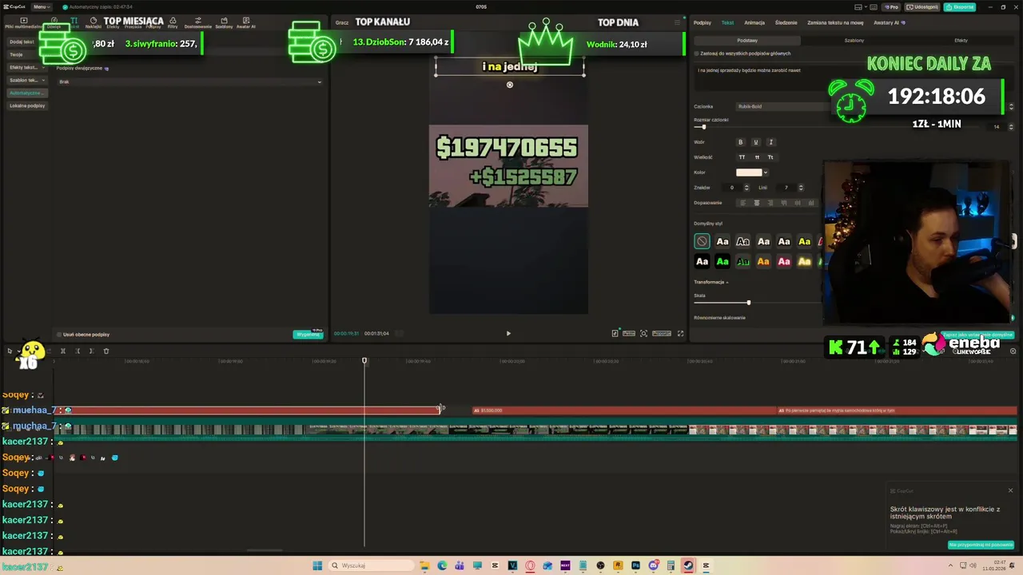Image resolution: width=1023 pixels, height=575 pixels.
Task: Select Lokalne podpisy in sidebar
Action: [27, 105]
